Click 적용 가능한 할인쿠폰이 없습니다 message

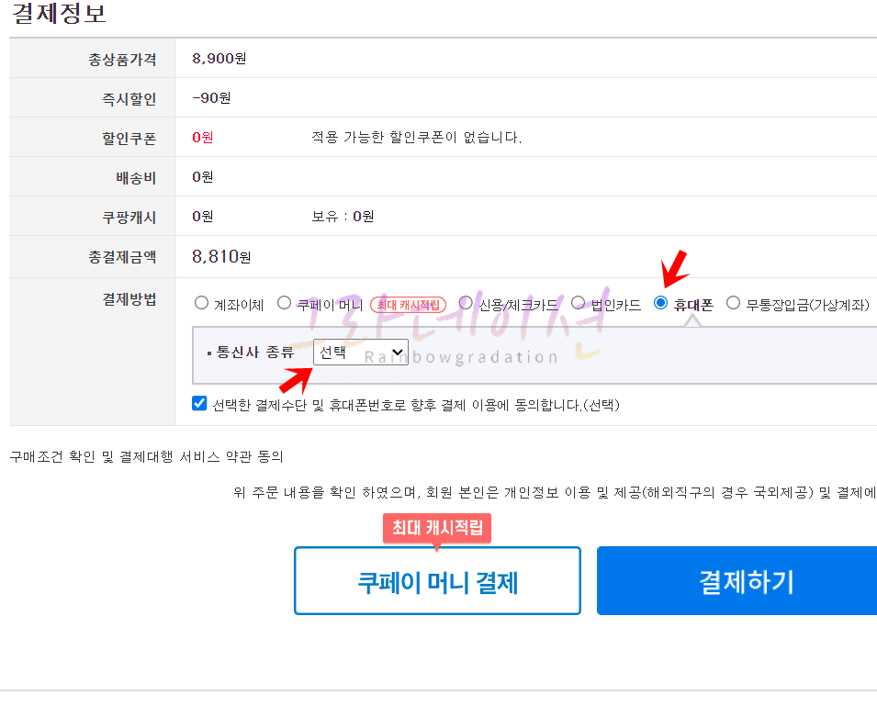(x=416, y=138)
